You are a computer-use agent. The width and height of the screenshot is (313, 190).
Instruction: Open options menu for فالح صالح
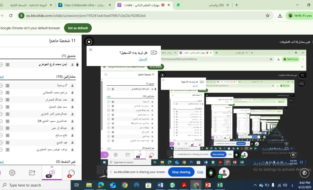coord(1,135)
